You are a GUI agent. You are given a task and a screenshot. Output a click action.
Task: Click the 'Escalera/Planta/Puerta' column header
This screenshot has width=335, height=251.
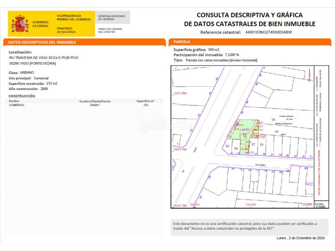pyautogui.click(x=95, y=101)
